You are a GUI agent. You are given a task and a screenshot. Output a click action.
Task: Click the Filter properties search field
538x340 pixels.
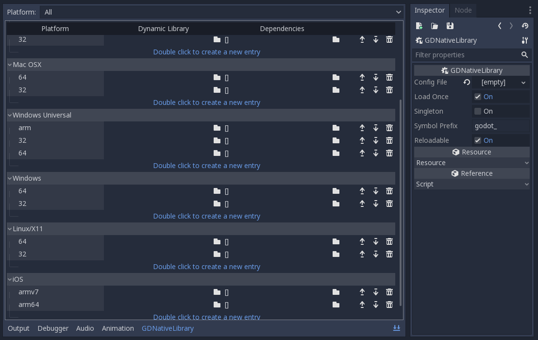click(x=466, y=55)
